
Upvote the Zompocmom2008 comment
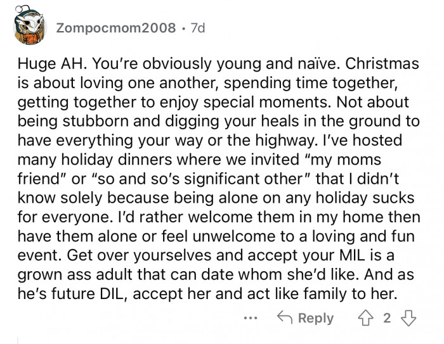click(366, 317)
